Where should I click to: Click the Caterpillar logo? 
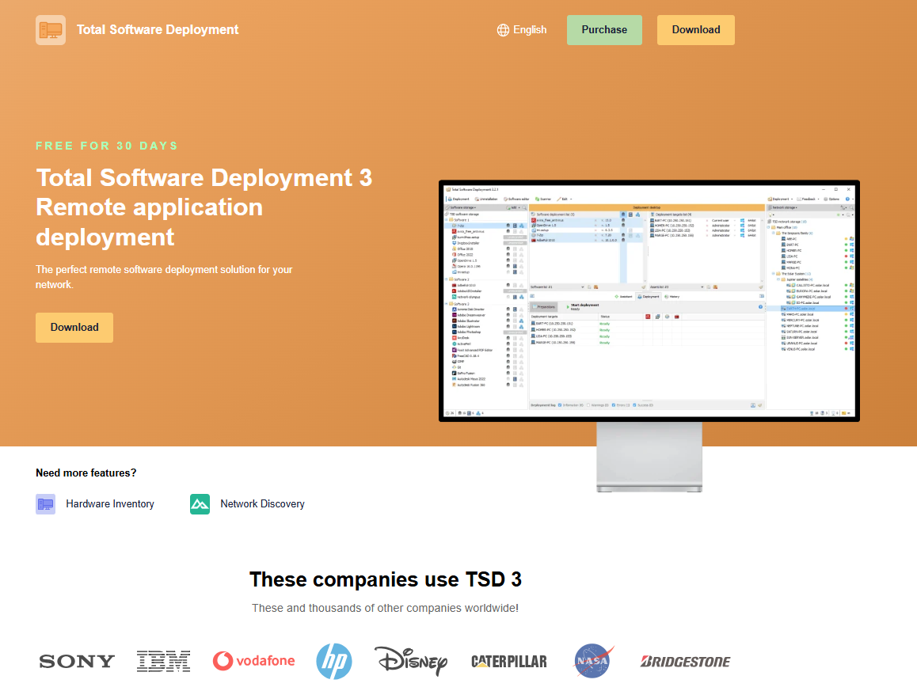pyautogui.click(x=509, y=661)
